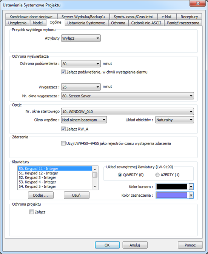Click the purple Kolor zaznaczenia swatch

click(x=172, y=195)
